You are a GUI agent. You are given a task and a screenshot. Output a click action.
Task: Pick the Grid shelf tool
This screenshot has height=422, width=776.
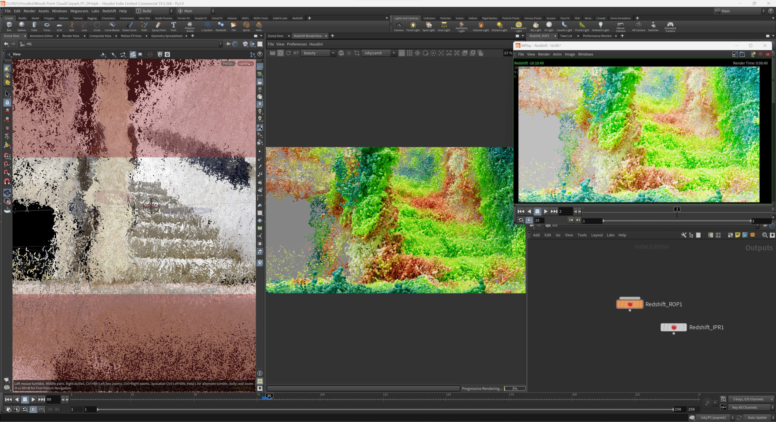tap(59, 26)
